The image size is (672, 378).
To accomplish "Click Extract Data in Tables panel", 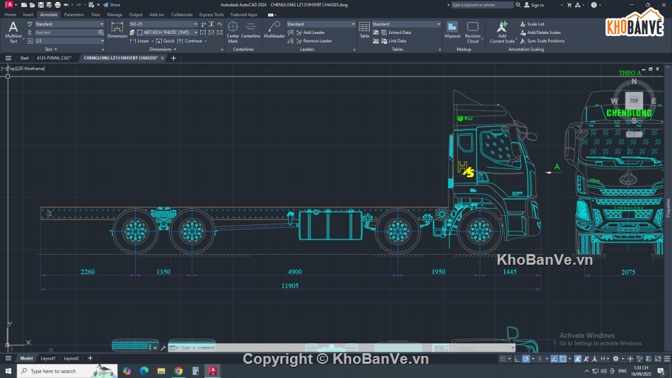I will [396, 33].
